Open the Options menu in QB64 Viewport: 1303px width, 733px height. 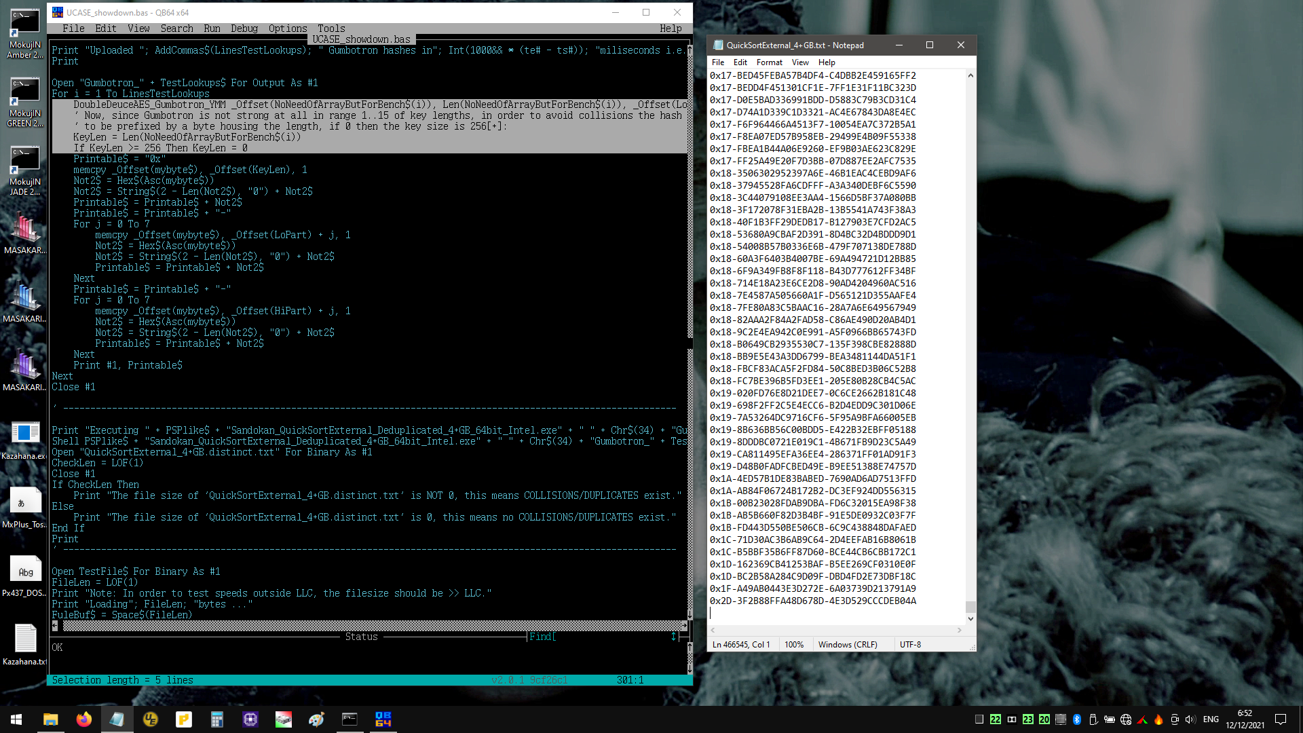[x=288, y=29]
